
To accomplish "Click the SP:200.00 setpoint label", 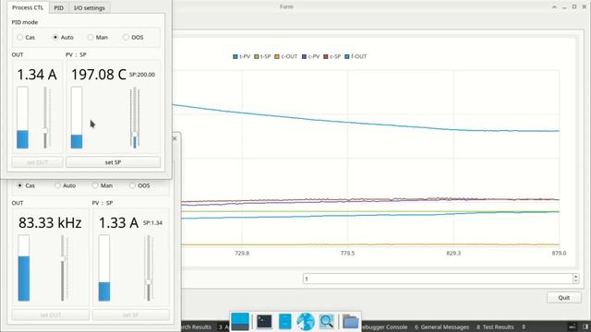I will click(x=142, y=75).
